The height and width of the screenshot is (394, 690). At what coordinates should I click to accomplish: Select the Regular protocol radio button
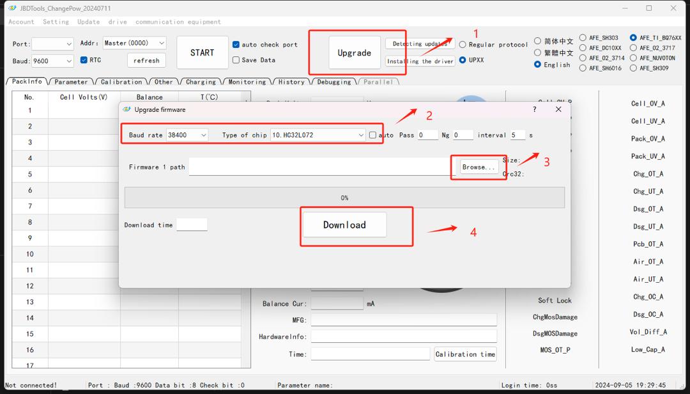pos(463,45)
